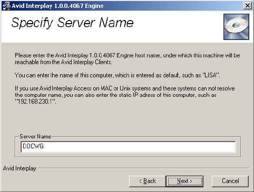Click the CD disc image in the header
Viewport: 254px width, 192px height.
[x=236, y=27]
